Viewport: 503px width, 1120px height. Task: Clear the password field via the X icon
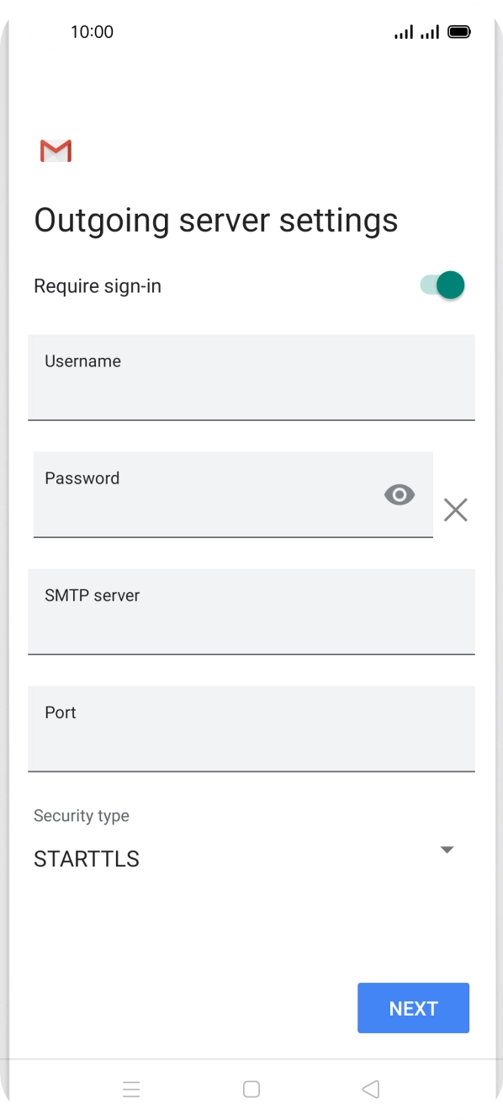point(456,509)
